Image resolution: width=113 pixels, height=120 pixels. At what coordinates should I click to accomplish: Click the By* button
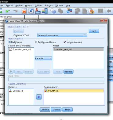click(x=19, y=72)
